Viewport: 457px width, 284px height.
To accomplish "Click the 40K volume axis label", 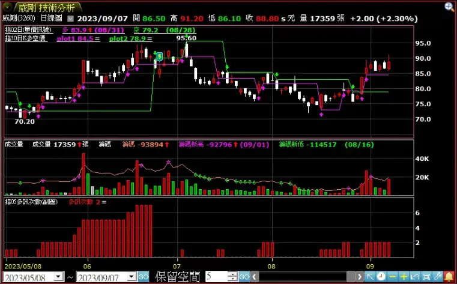I will pyautogui.click(x=422, y=159).
